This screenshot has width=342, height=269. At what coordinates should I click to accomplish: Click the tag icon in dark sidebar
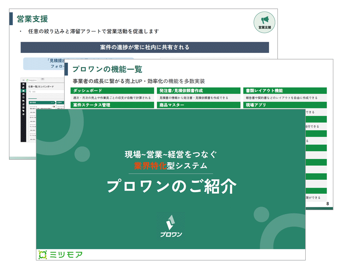pos(24,111)
